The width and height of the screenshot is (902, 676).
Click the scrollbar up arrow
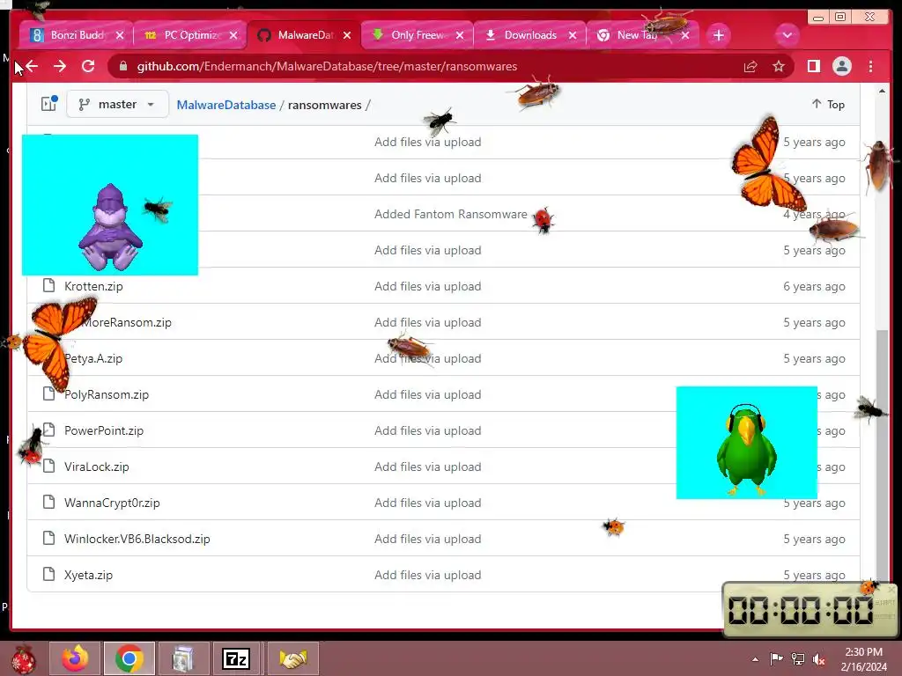click(882, 91)
